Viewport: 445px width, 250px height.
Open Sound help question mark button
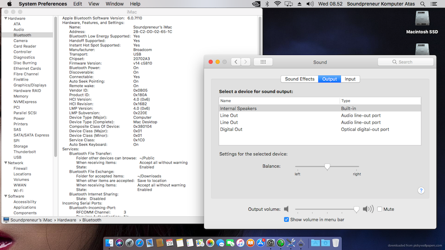tap(421, 190)
